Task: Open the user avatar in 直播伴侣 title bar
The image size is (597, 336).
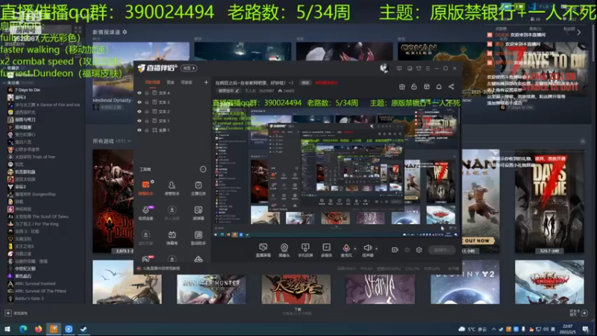Action: tap(384, 68)
